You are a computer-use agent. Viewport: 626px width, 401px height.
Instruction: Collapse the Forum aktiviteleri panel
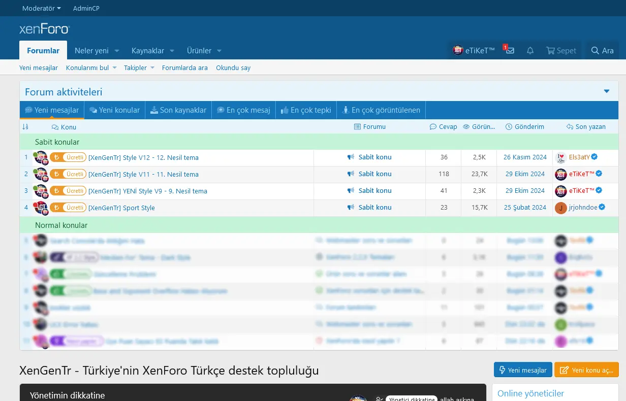click(x=606, y=91)
